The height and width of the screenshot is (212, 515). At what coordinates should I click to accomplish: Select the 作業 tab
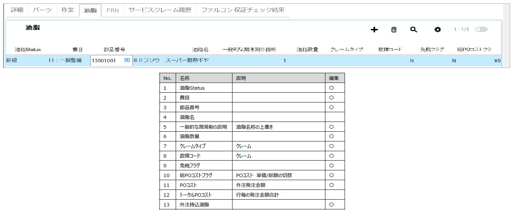(x=68, y=10)
